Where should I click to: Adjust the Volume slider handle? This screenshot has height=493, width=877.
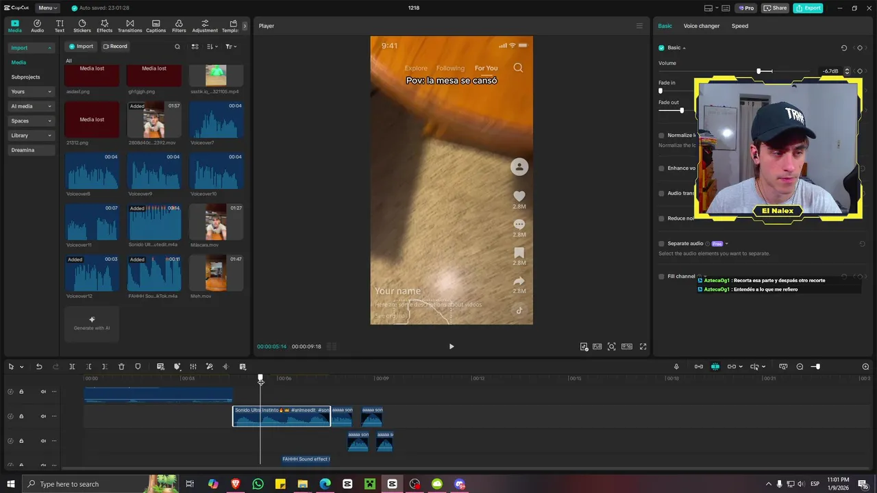pos(758,71)
